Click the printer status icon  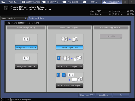11,99
